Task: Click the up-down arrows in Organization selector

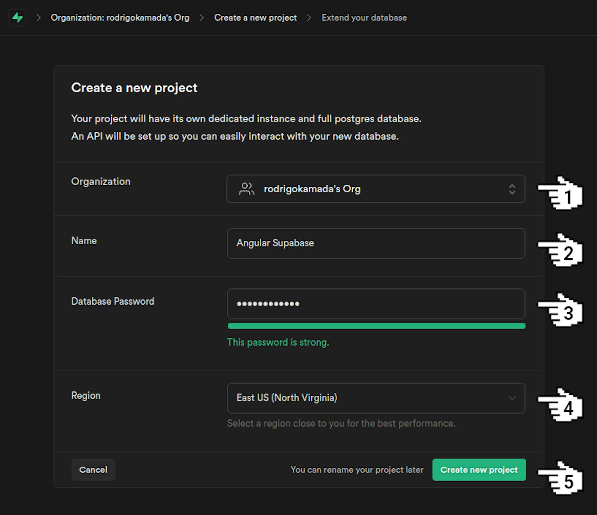Action: tap(512, 189)
